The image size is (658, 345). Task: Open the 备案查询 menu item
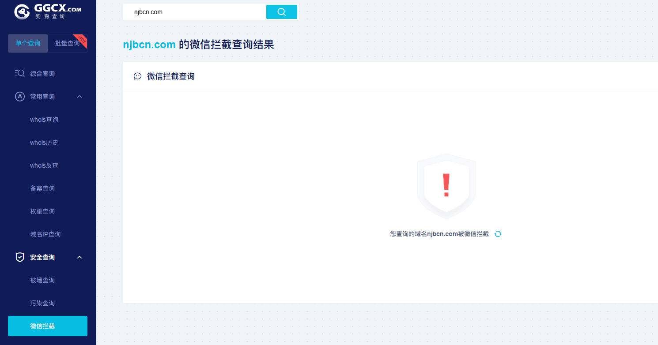click(42, 188)
